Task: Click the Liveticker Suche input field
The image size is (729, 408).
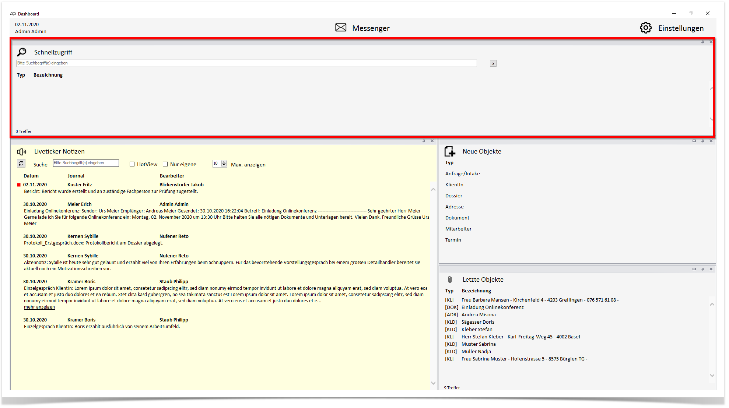Action: 86,163
